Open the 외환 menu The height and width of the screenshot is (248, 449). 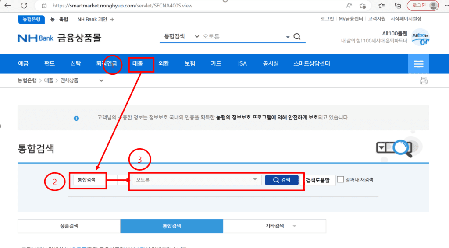(x=164, y=63)
